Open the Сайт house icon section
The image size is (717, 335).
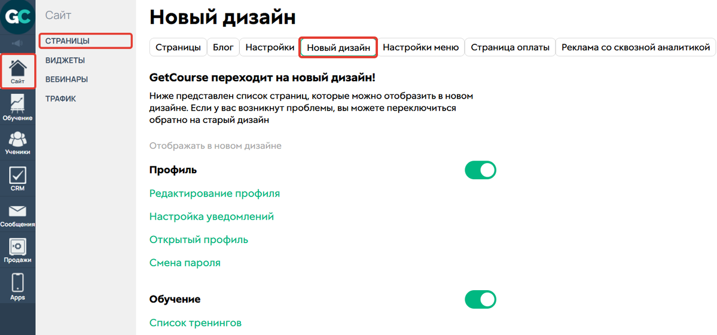pyautogui.click(x=18, y=71)
